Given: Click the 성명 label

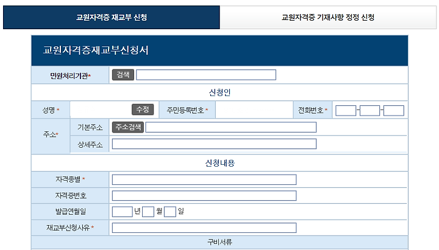Looking at the screenshot, I should tap(49, 110).
